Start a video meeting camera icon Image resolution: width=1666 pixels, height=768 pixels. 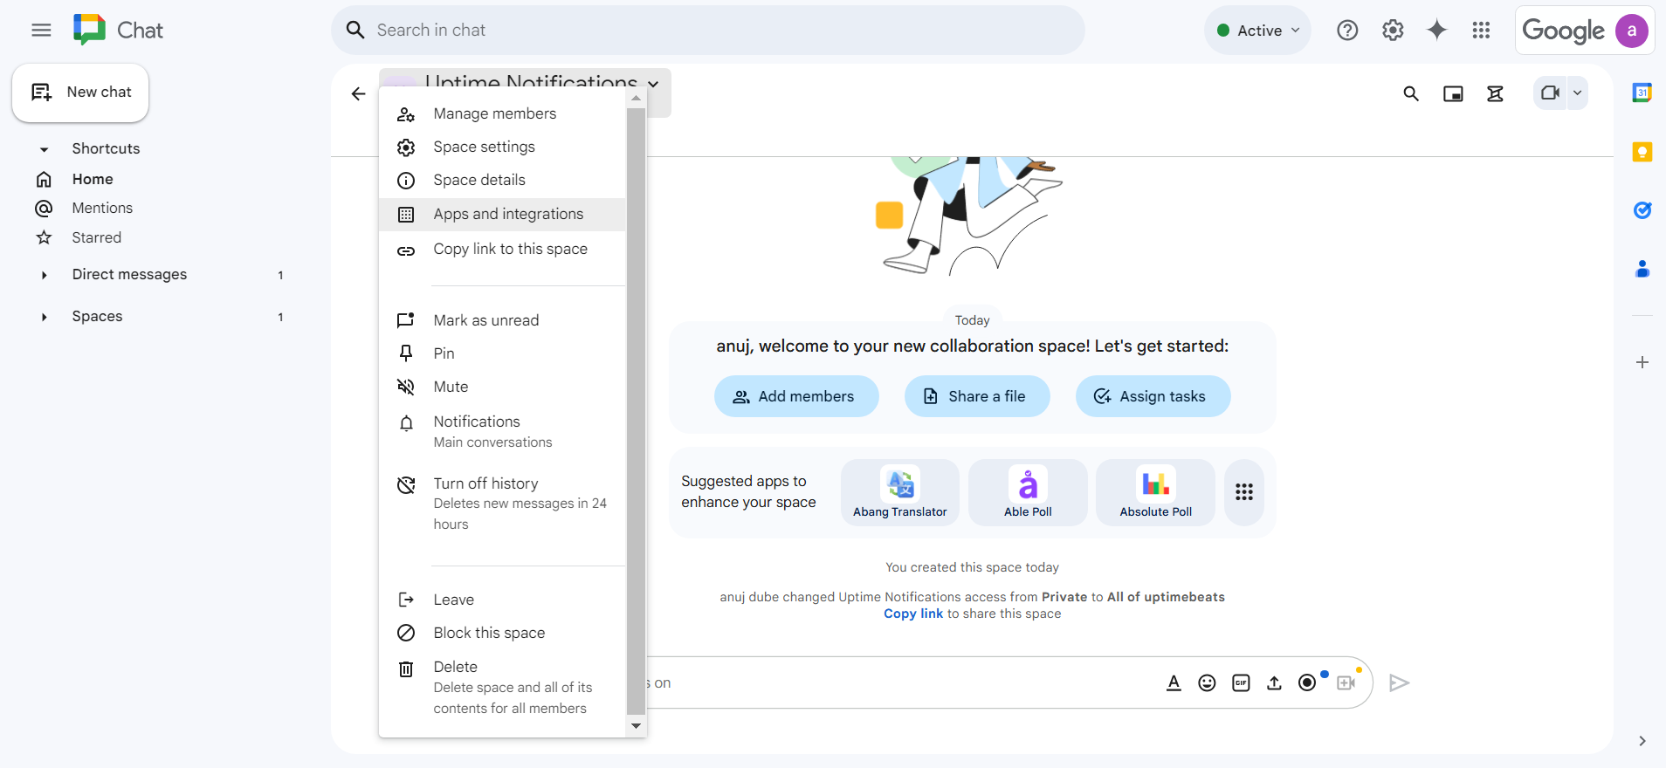click(x=1550, y=93)
